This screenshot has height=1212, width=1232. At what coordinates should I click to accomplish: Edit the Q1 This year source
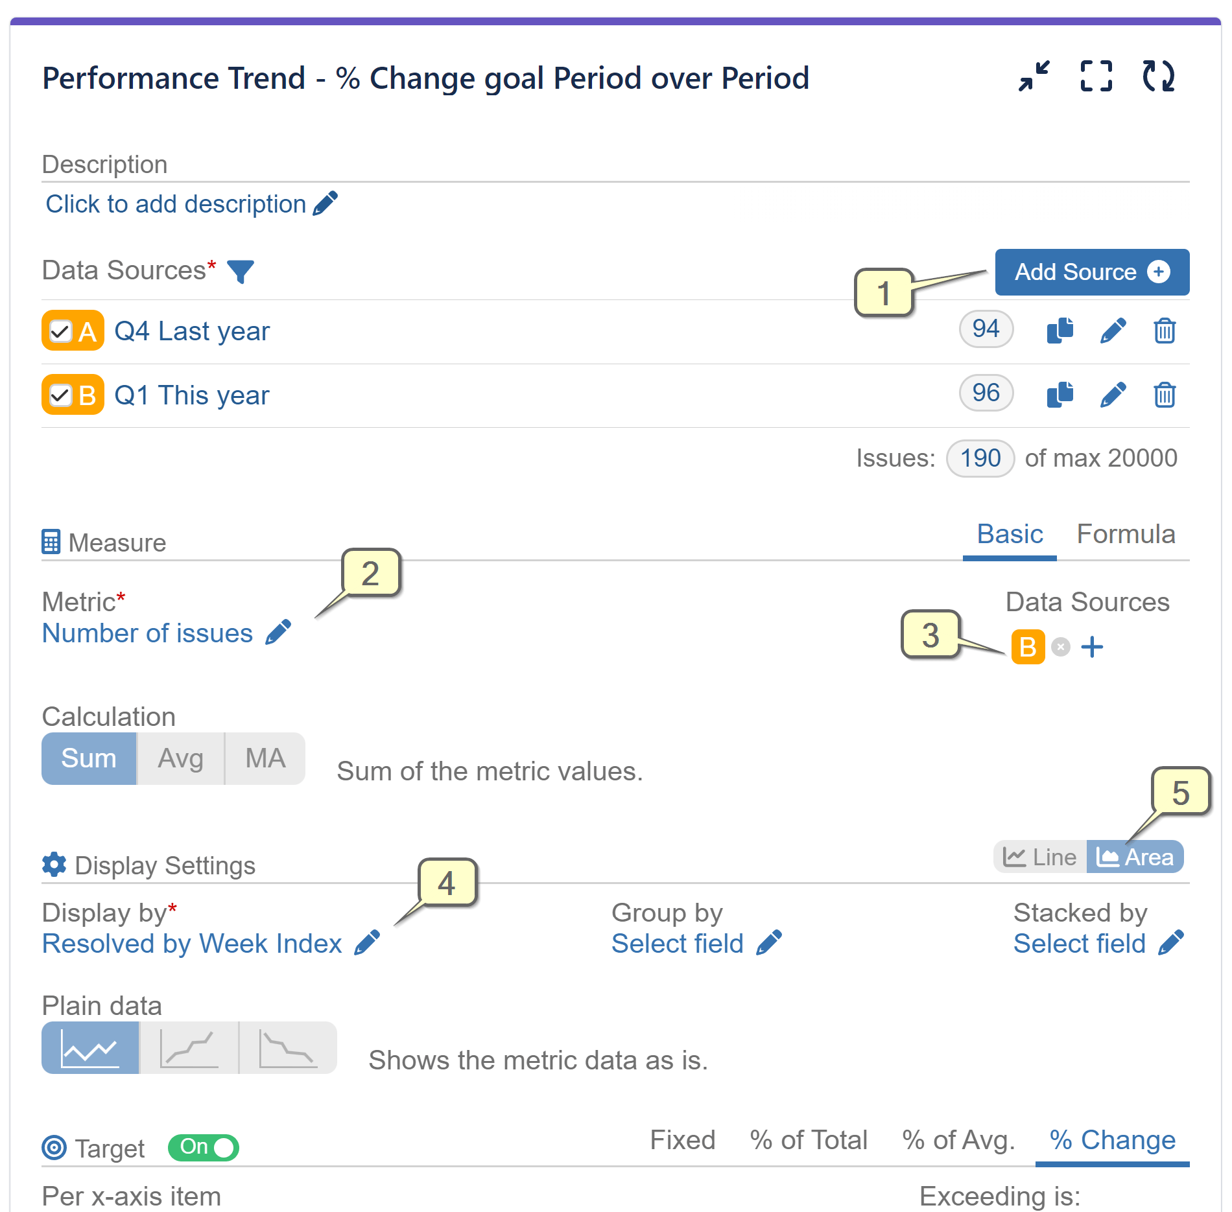[x=1113, y=395]
